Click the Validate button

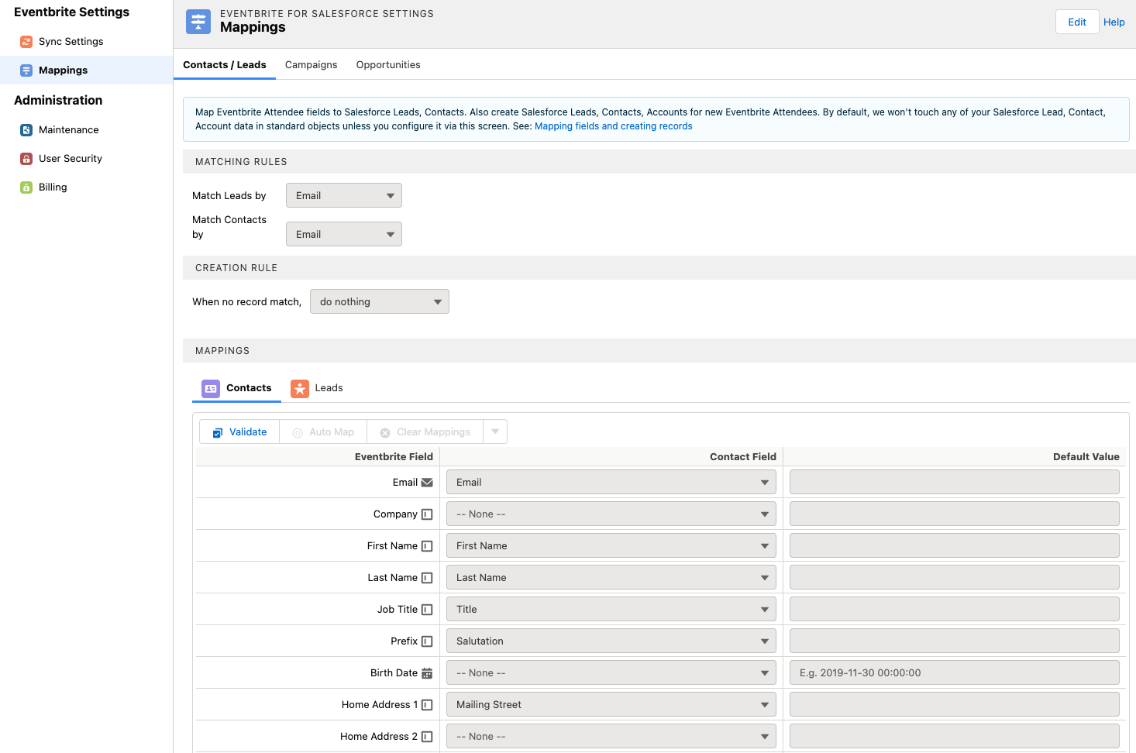click(x=239, y=432)
